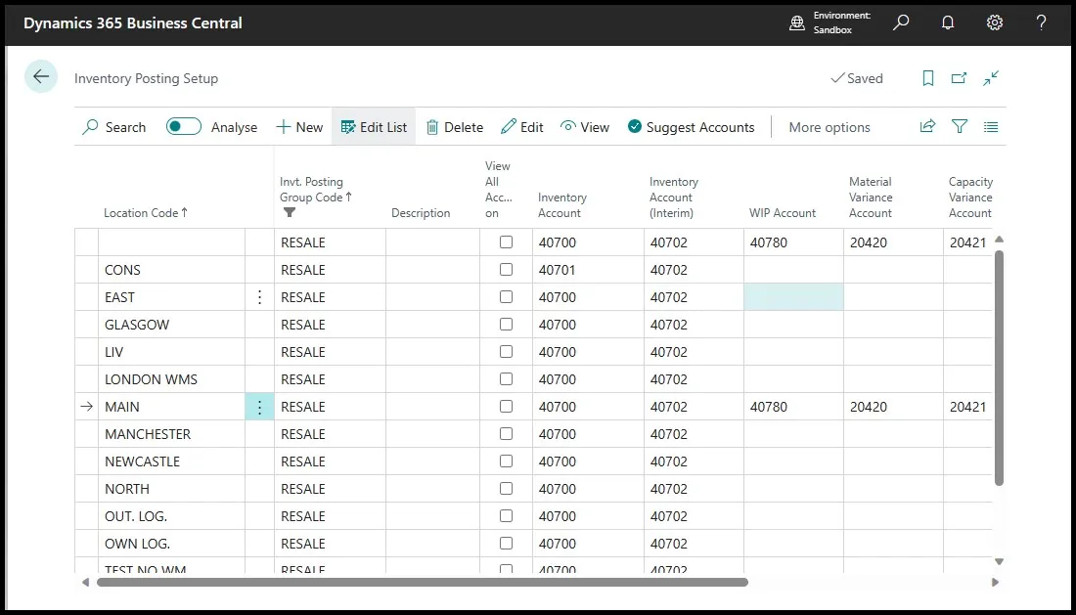Screen dimensions: 1076x615
Task: Open Material Variance Account column header
Action: 871,198
